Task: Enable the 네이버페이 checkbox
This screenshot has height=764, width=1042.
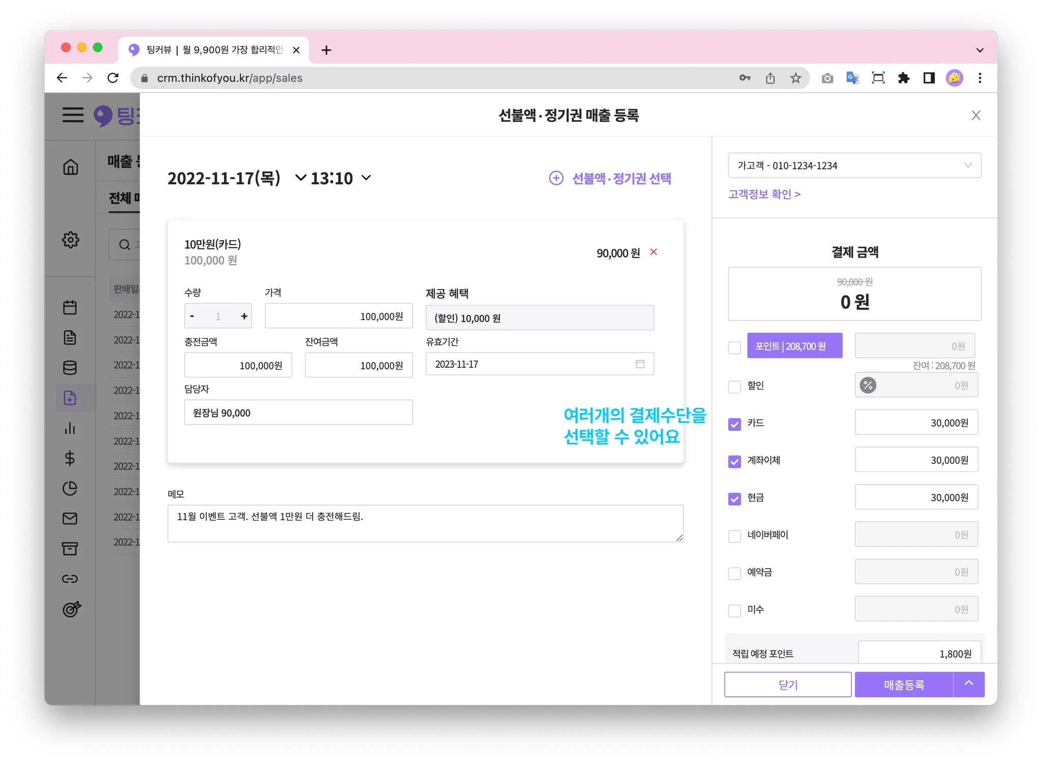Action: tap(734, 536)
